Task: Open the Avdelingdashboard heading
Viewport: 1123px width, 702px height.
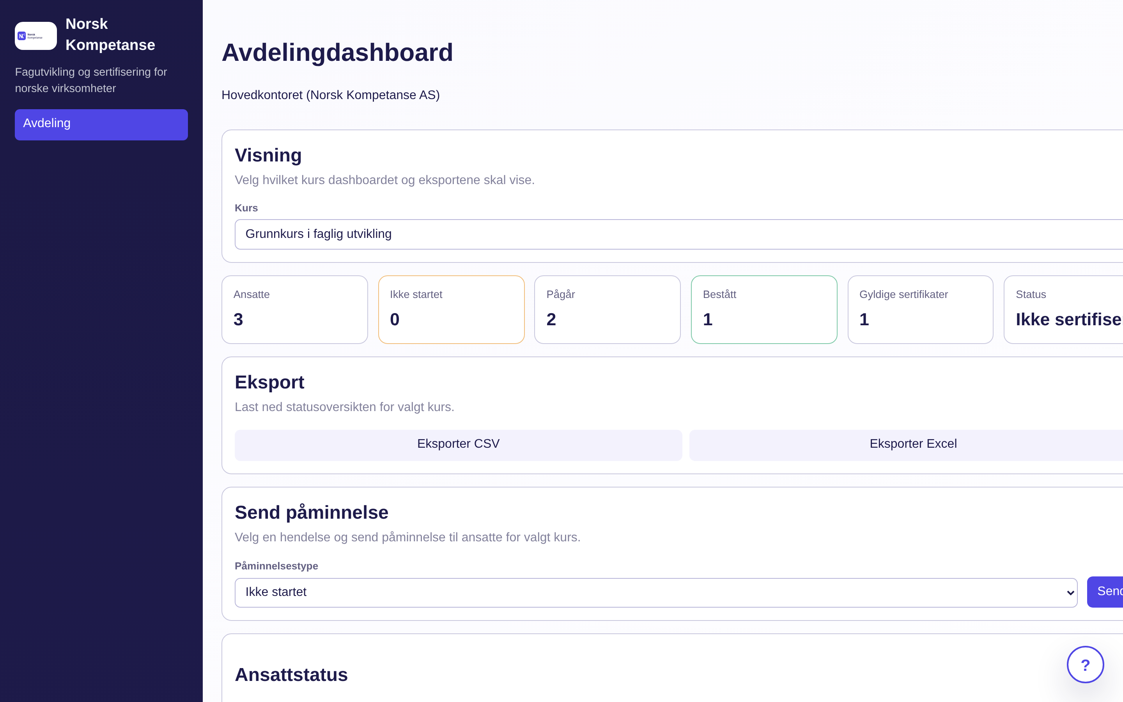Action: click(337, 52)
